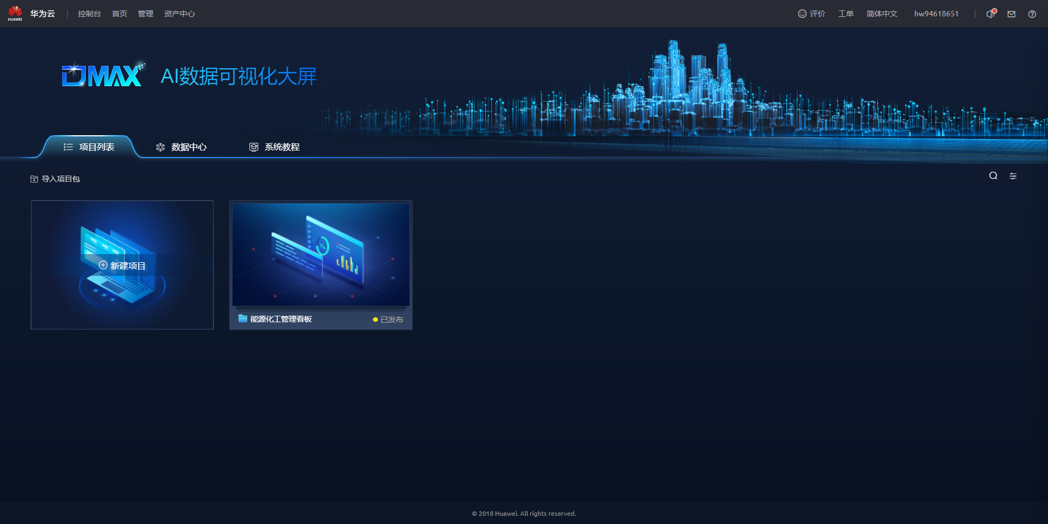Viewport: 1048px width, 524px height.
Task: Click the smiley icon beside 评价
Action: tap(802, 14)
